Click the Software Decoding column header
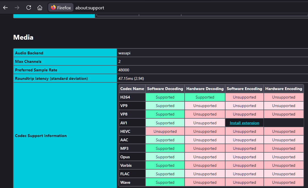The width and height of the screenshot is (308, 188). 165,89
